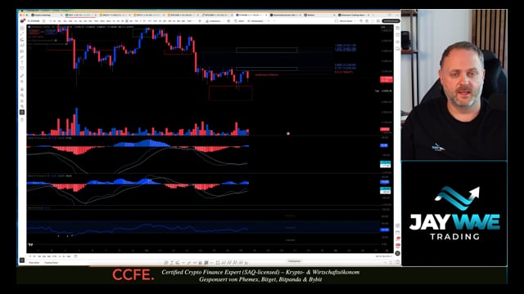This screenshot has width=524, height=294.
Task: Switch to the first browser tab on the left
Action: click(46, 15)
